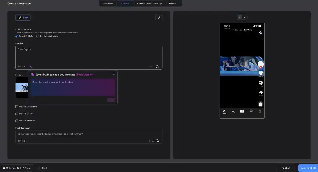Select the mobile preview mode icon
The image size is (318, 172).
pyautogui.click(x=240, y=17)
